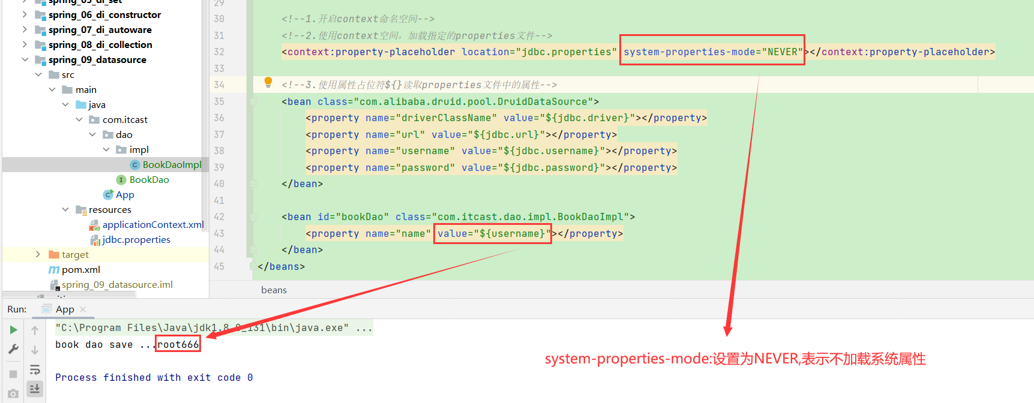Click App runnable class icon
Image resolution: width=1034 pixels, height=403 pixels.
pyautogui.click(x=108, y=194)
